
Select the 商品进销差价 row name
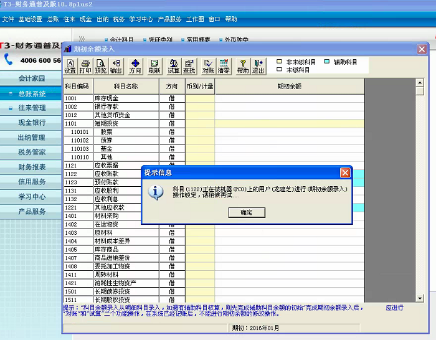coord(112,258)
